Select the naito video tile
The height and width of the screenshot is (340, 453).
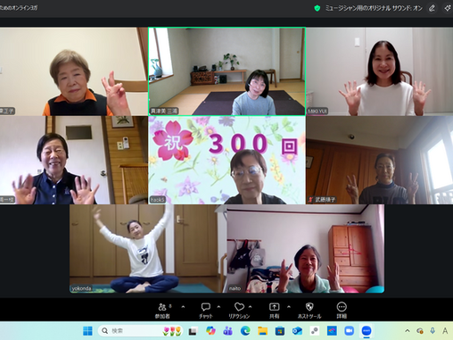(306, 249)
